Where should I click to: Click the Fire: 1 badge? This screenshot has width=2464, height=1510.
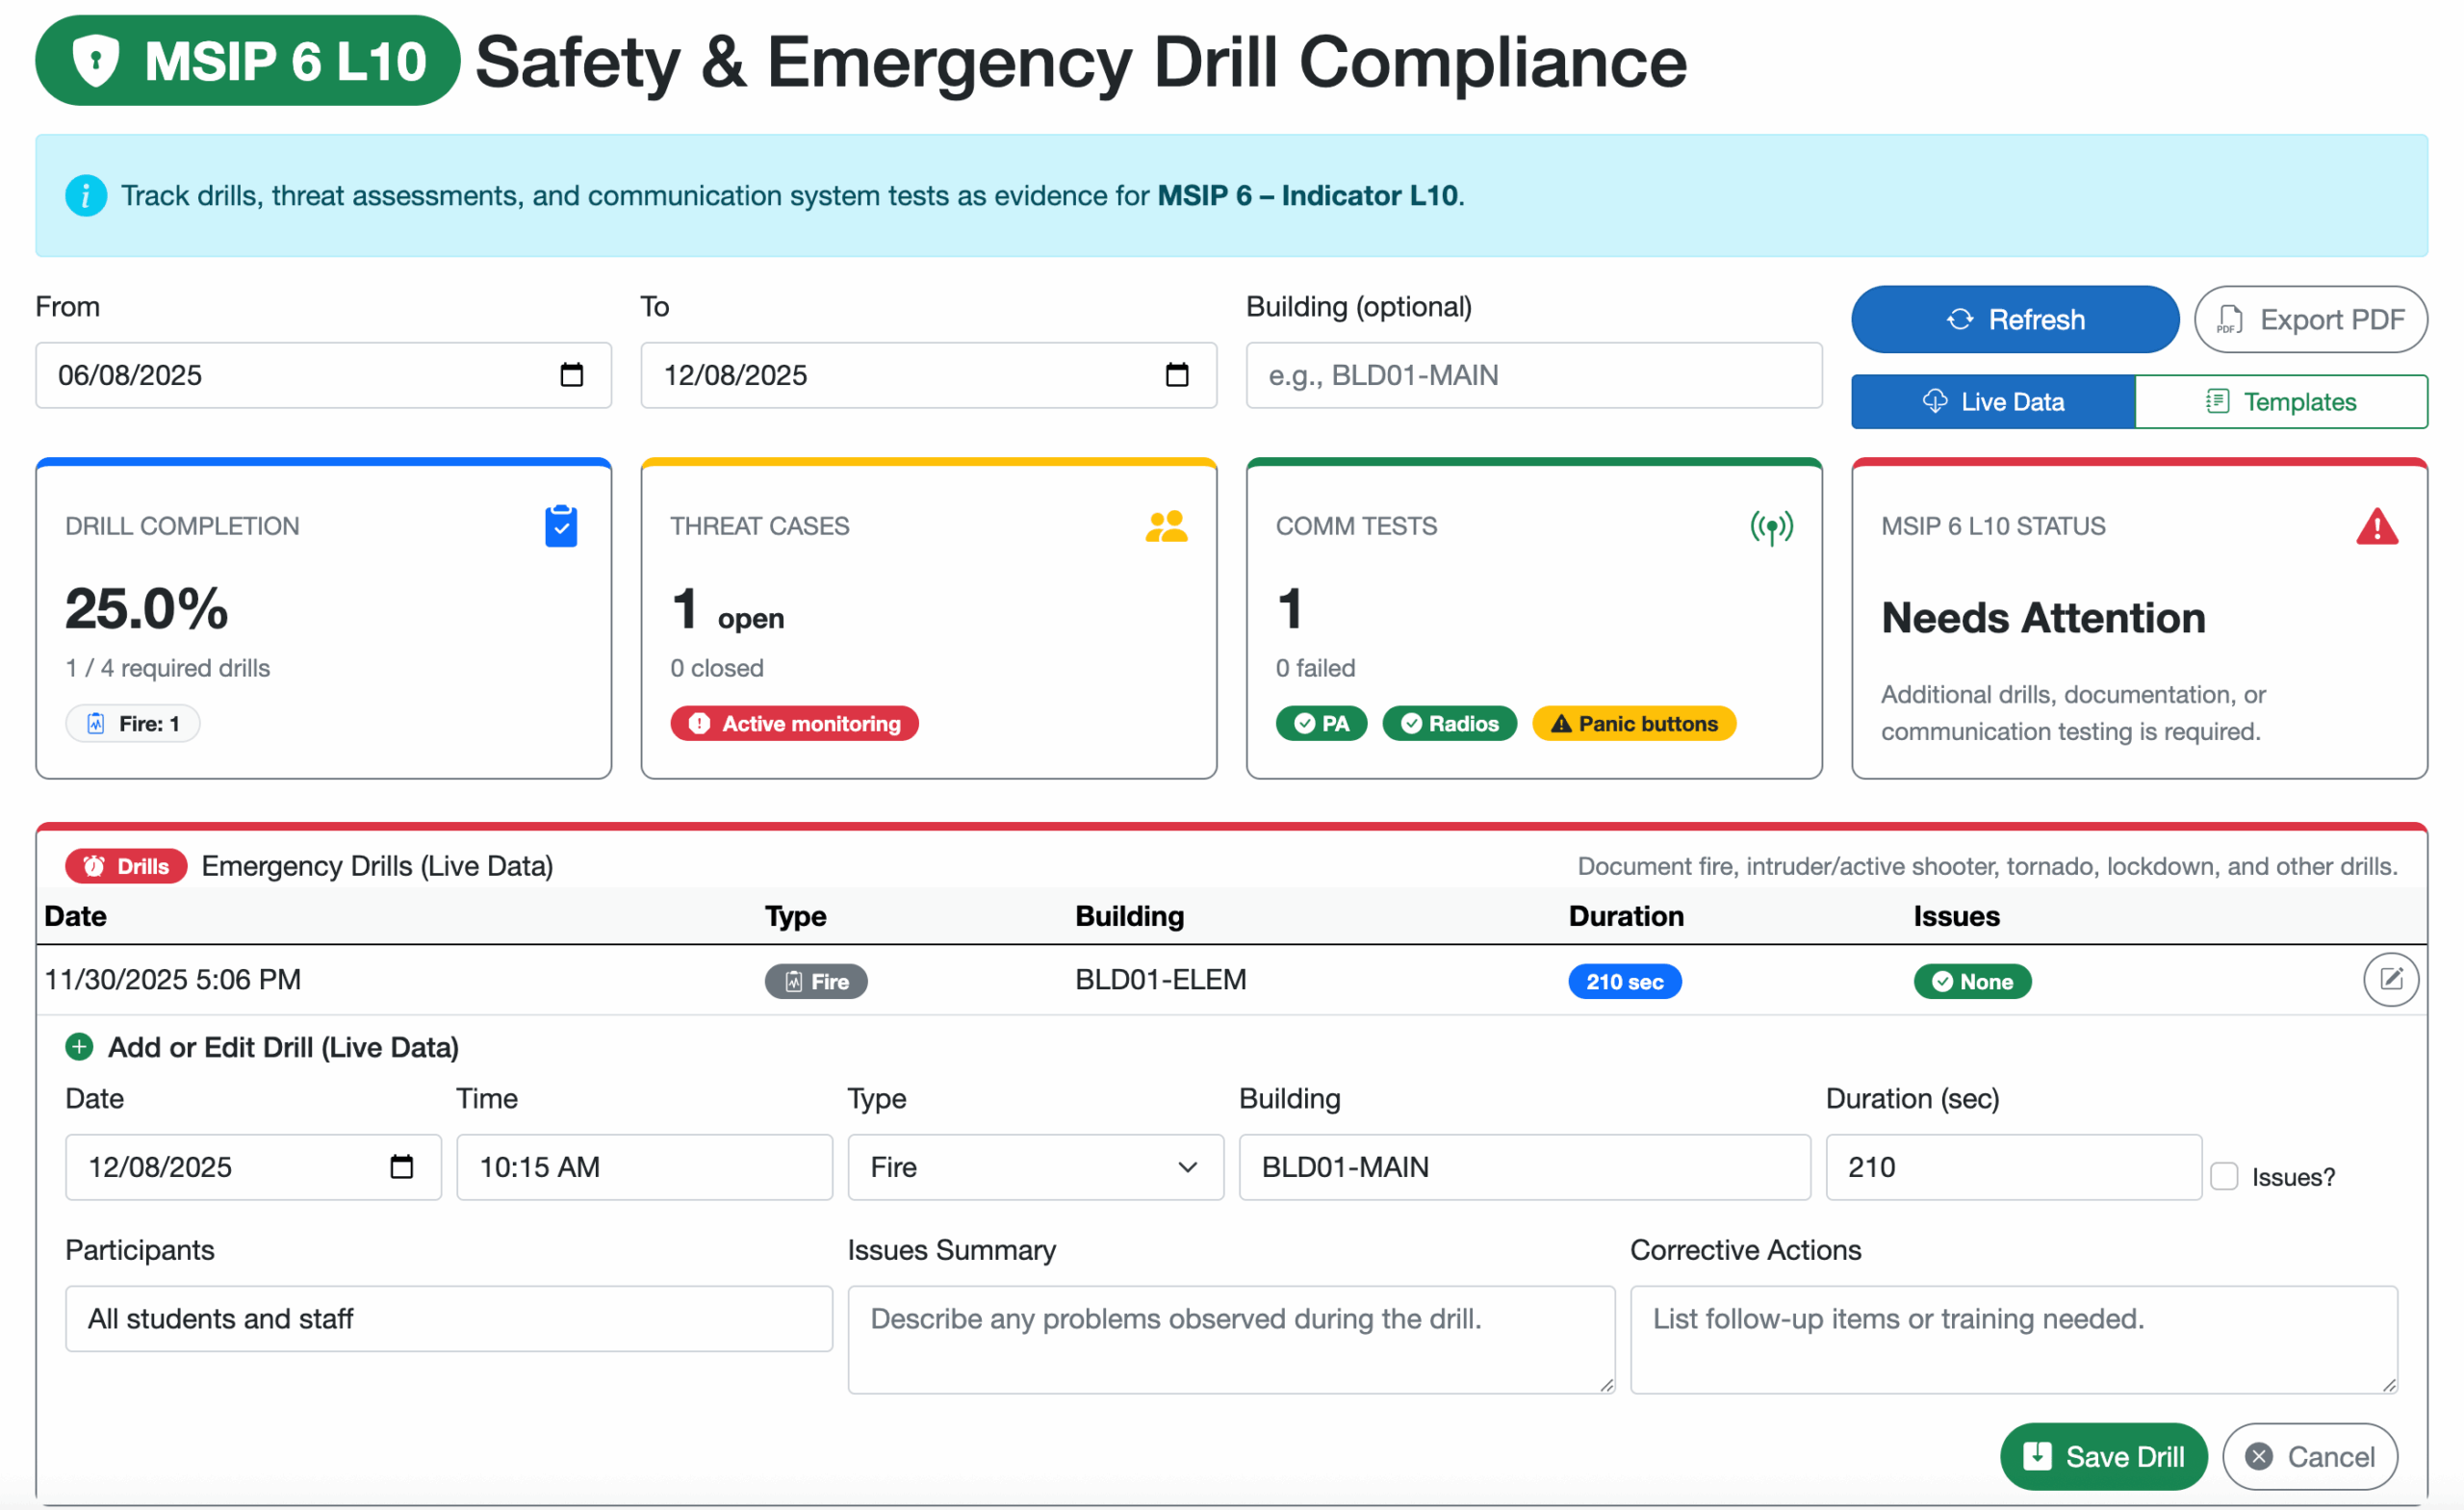tap(133, 723)
